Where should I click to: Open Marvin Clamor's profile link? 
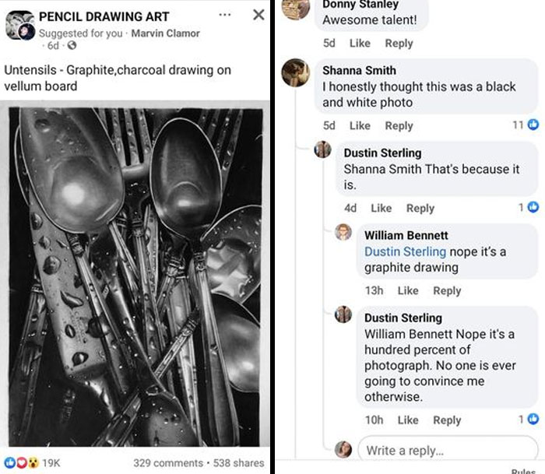165,33
